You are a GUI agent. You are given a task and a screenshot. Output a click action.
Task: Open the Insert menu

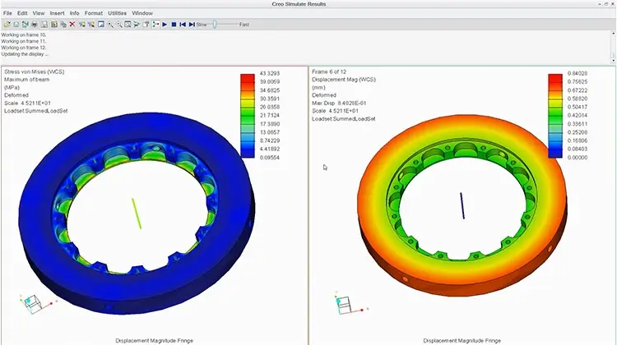[57, 13]
